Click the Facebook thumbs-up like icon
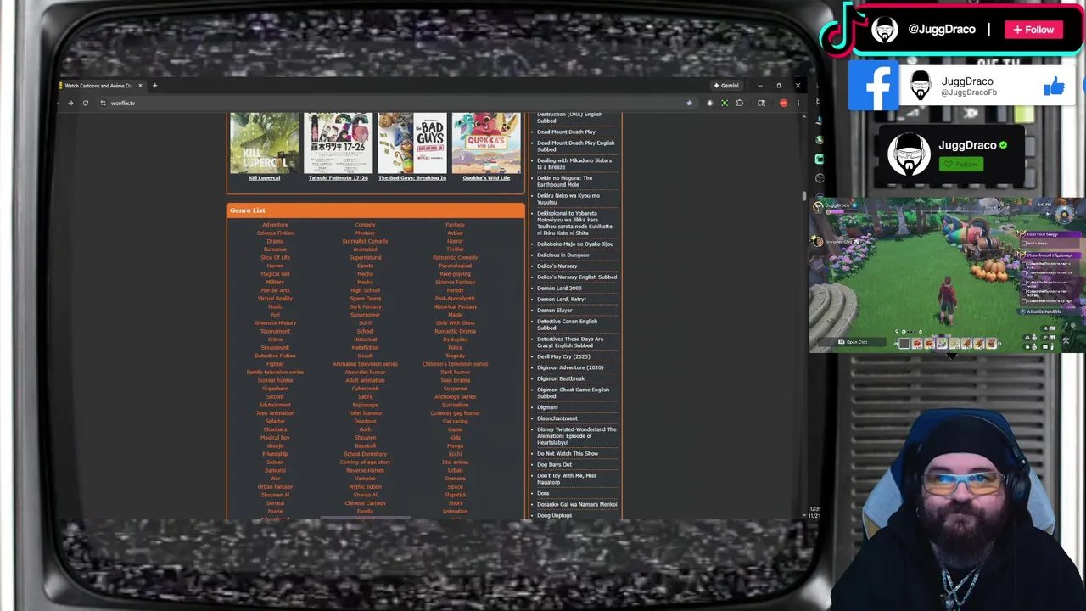 pos(1054,86)
